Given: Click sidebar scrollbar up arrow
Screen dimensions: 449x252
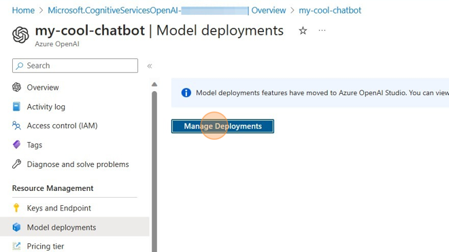Looking at the screenshot, I should (x=154, y=84).
